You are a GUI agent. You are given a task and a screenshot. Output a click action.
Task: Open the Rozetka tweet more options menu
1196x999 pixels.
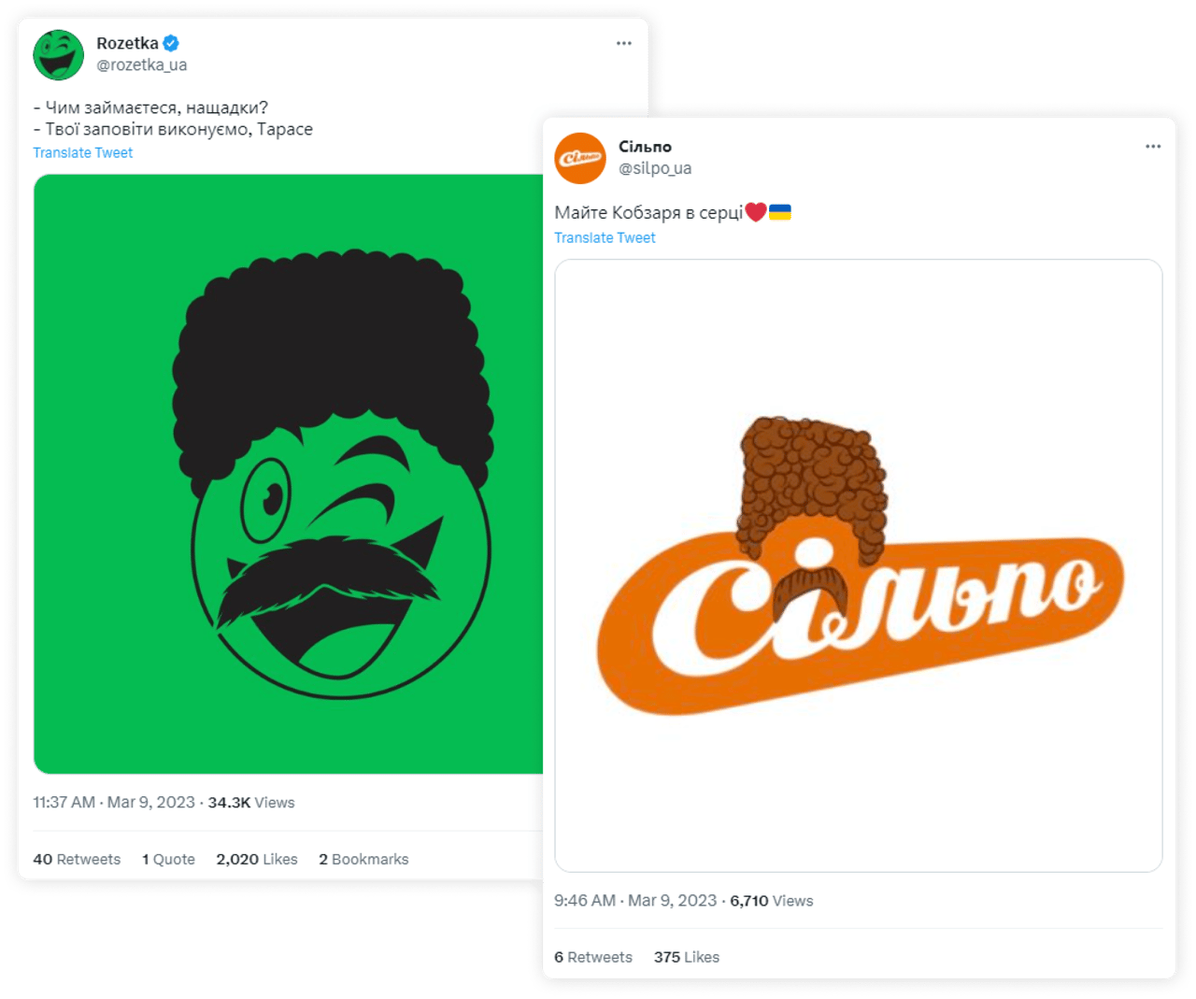click(x=624, y=43)
